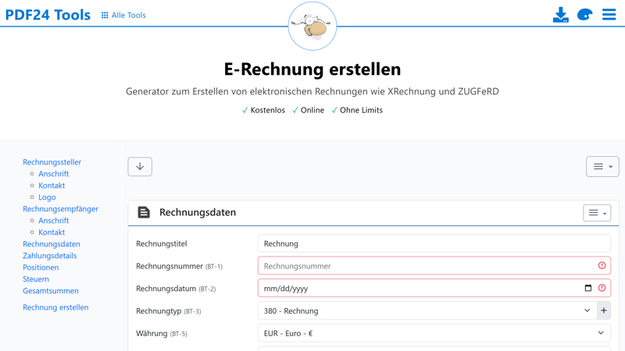Open the hamburger menu in header
Viewport: 625px width, 351px height.
609,15
